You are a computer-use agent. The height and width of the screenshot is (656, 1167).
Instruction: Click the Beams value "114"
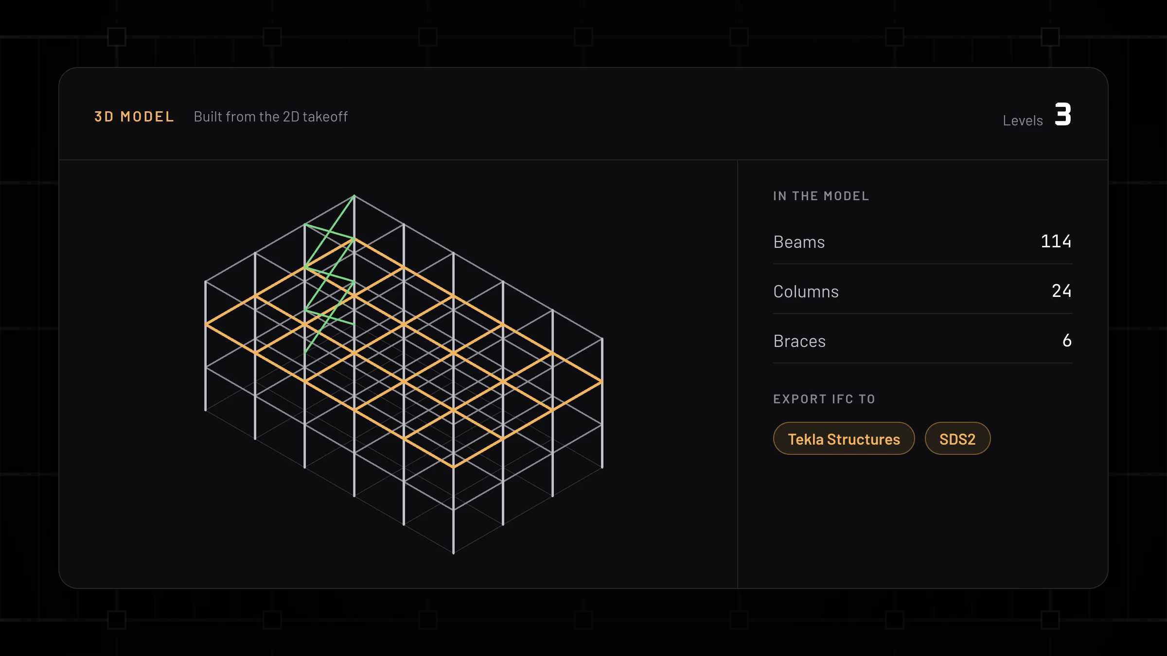click(1056, 241)
